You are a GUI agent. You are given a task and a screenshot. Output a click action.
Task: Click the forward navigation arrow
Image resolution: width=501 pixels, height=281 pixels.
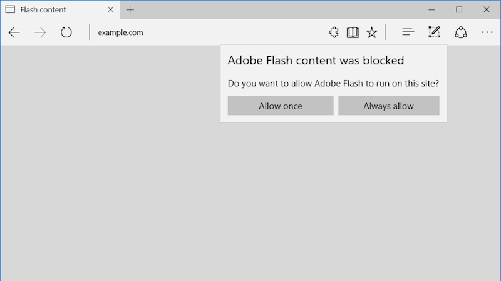coord(40,32)
